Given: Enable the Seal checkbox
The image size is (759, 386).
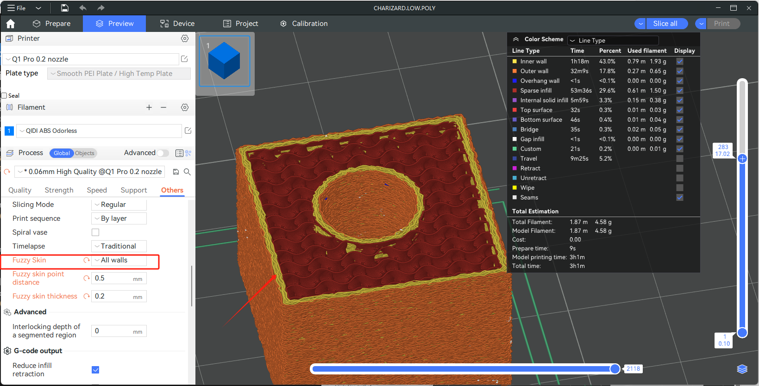Looking at the screenshot, I should tap(4, 96).
